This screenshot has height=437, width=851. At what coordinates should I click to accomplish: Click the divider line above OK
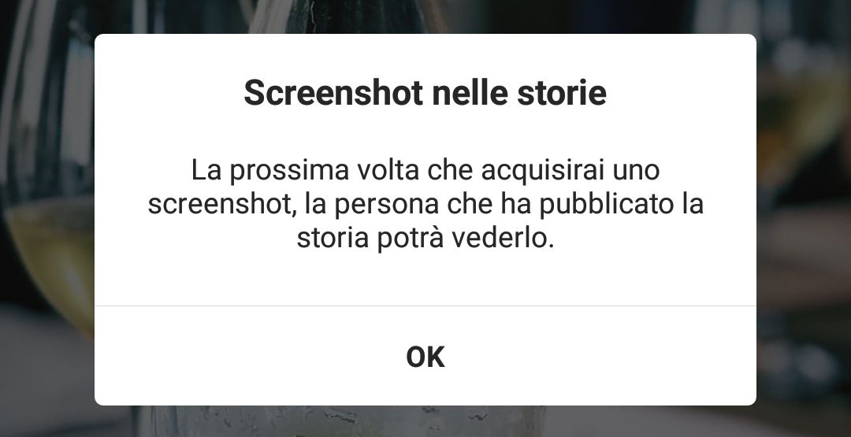click(425, 306)
